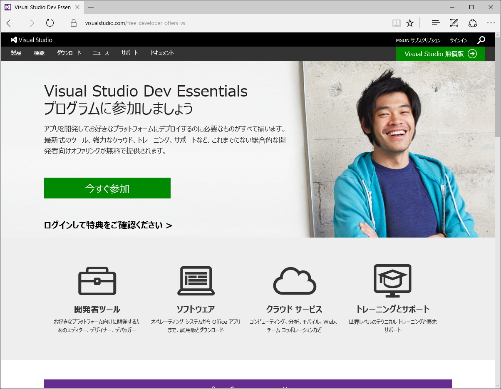Viewport: 501px width, 389px height.
Task: Click the トレーニングとサポート graduation cap icon
Action: 393,281
